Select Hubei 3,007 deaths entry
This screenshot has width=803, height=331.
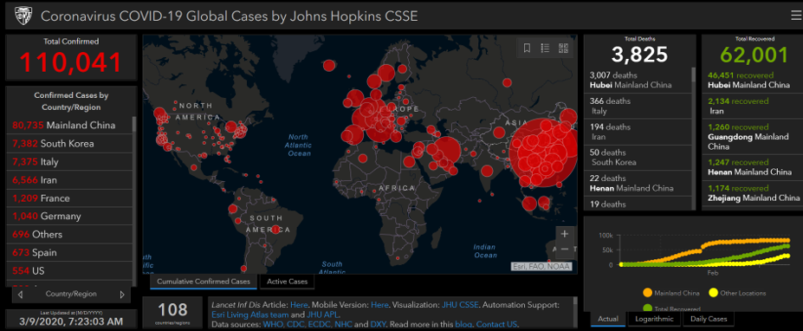pyautogui.click(x=638, y=80)
